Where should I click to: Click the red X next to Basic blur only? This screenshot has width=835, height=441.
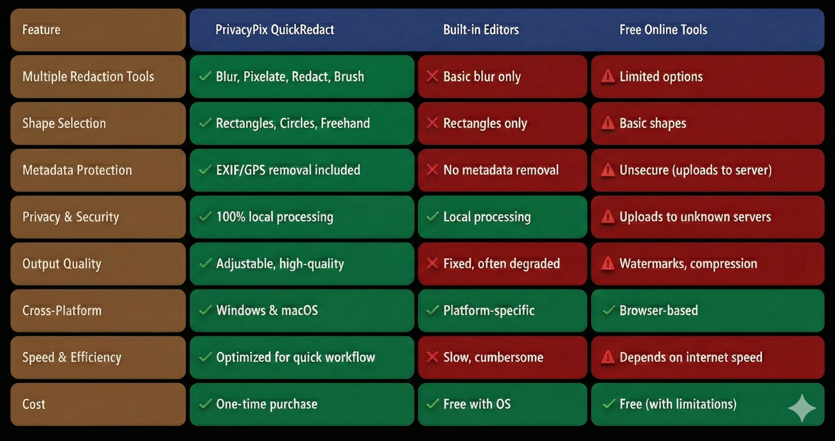tap(432, 77)
